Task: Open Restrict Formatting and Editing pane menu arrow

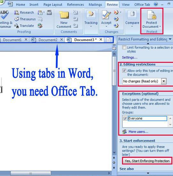Action: click(x=170, y=39)
